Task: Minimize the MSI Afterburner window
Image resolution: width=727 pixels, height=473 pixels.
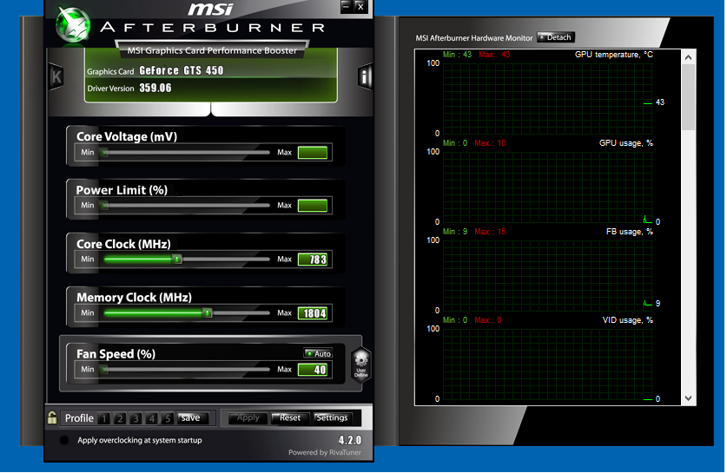Action: coord(347,6)
